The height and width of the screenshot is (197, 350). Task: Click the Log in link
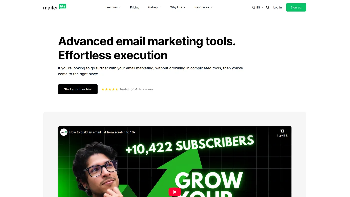coord(277,7)
